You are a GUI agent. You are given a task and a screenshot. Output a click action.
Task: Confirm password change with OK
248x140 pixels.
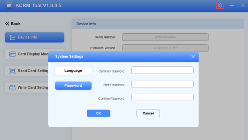coord(98,113)
